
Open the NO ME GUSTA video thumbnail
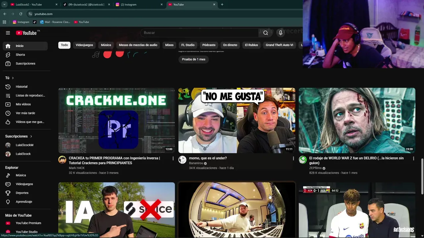pyautogui.click(x=237, y=120)
